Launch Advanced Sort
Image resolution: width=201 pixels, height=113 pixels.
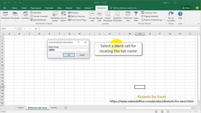(128, 16)
